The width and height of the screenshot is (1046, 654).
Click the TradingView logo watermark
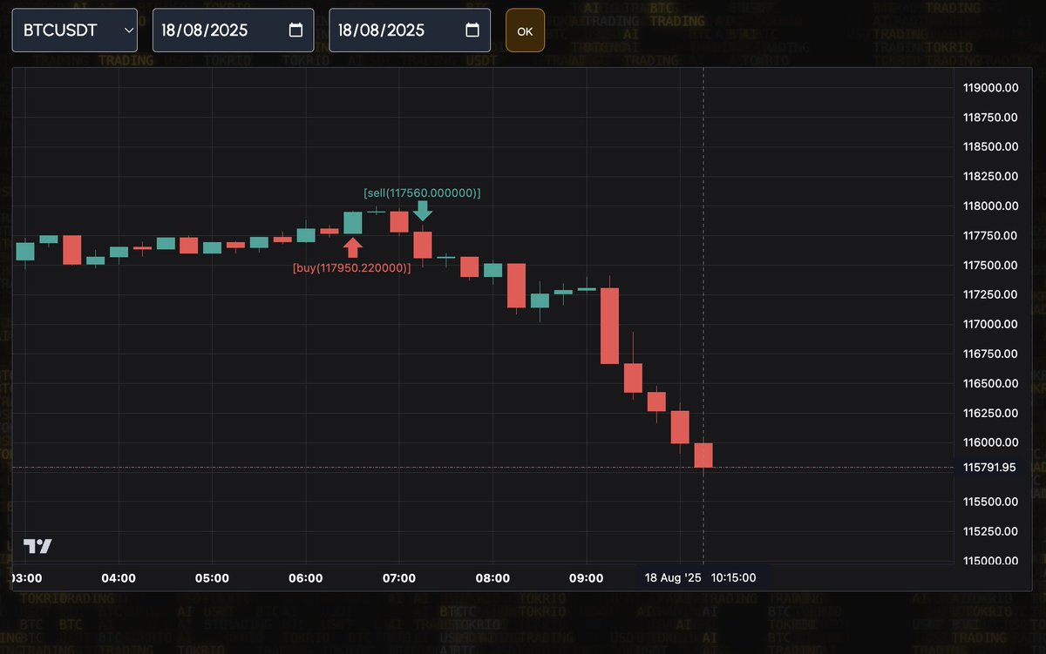click(37, 545)
